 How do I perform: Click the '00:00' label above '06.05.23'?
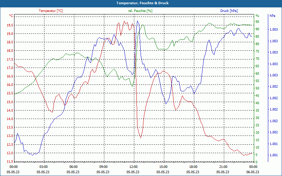(253, 166)
